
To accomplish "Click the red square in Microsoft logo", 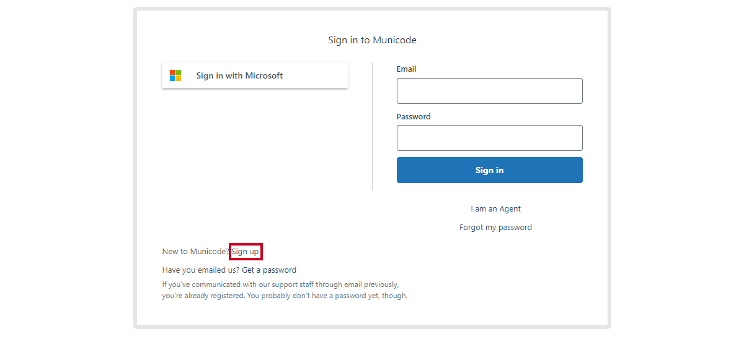I will tap(172, 72).
